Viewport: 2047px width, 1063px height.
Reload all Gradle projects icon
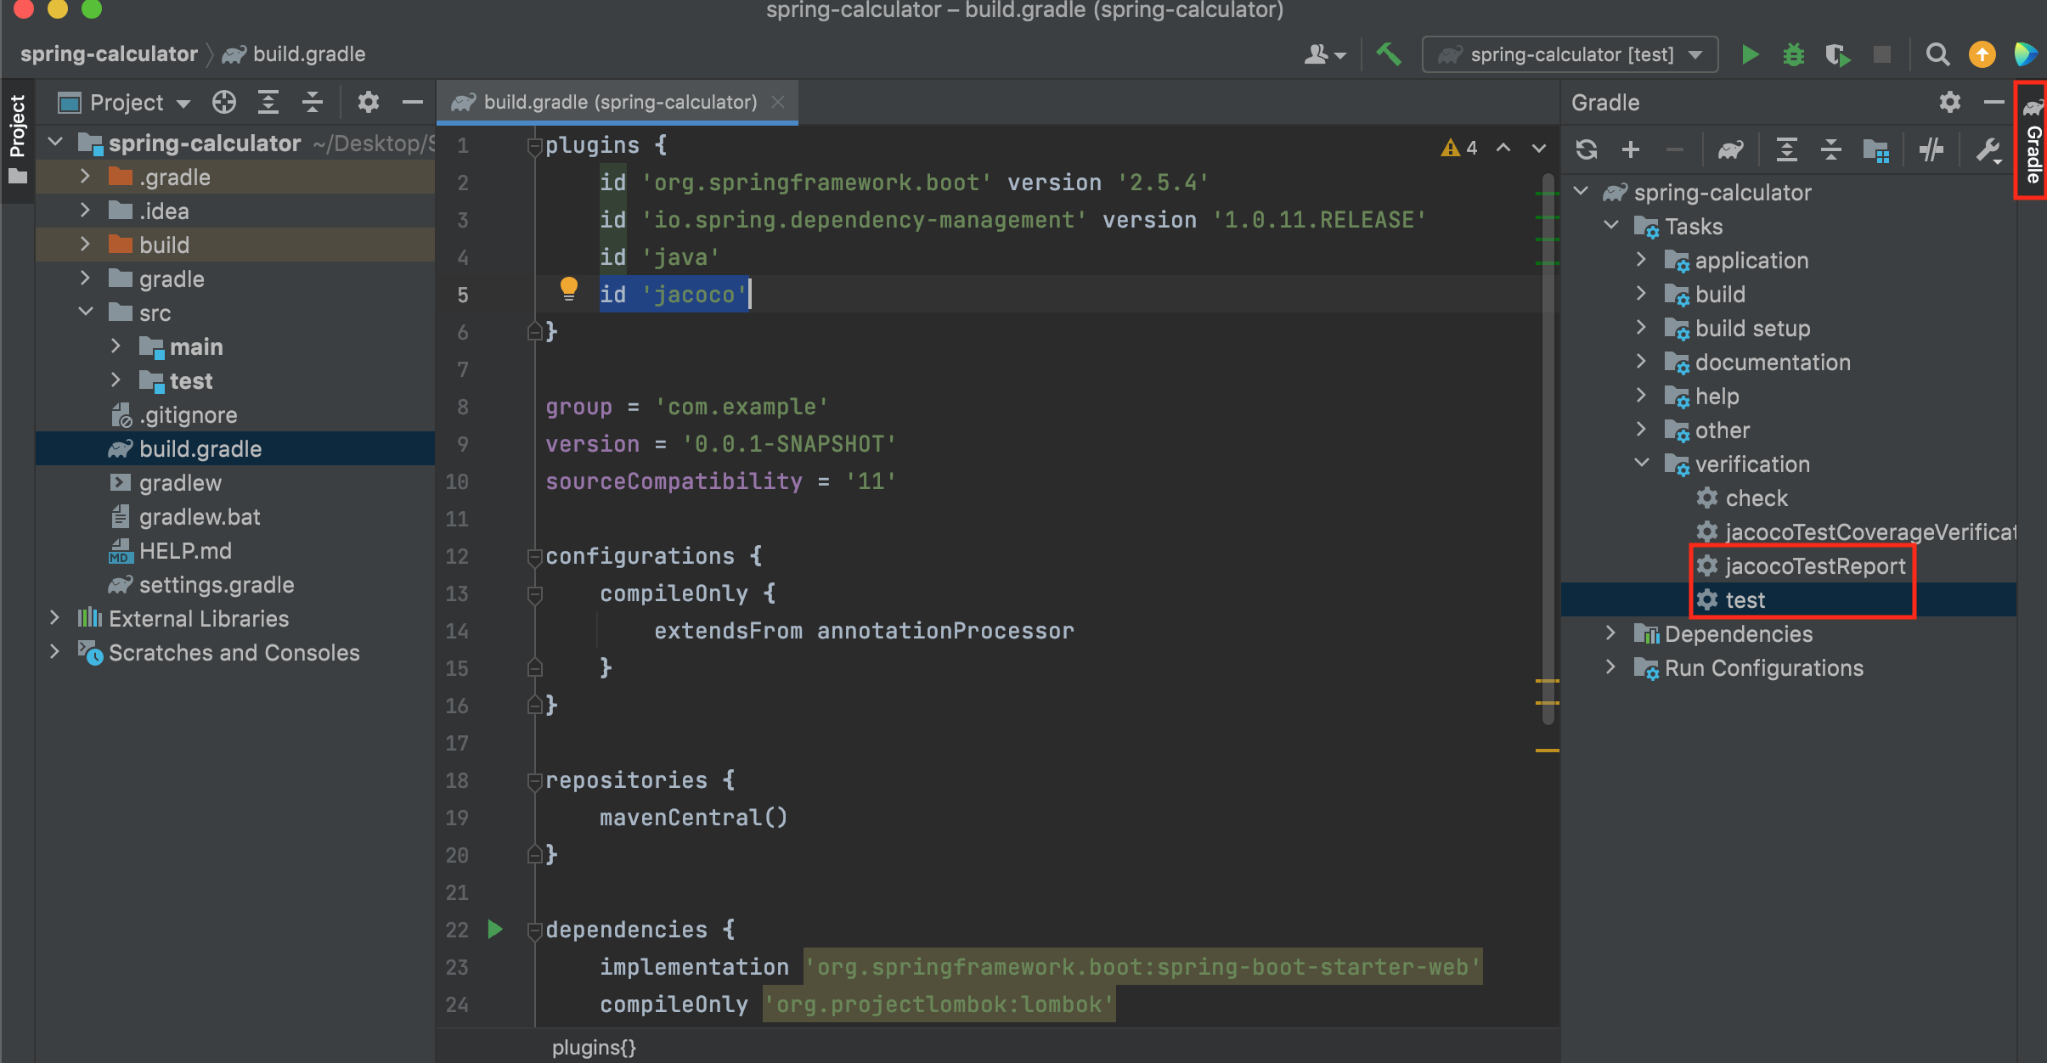click(x=1586, y=150)
